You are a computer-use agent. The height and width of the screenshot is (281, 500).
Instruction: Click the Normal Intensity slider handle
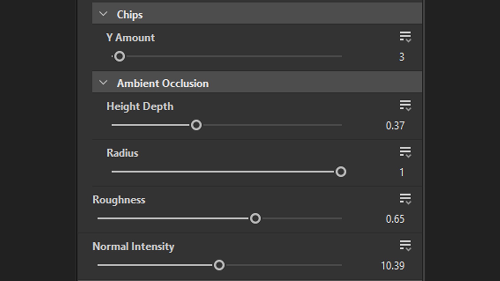219,265
